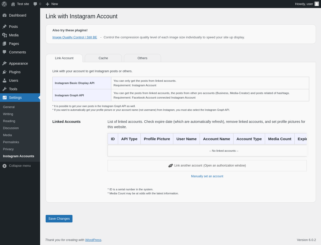Viewport: 321px width, 245px height.
Task: Click the Users person icon
Action: point(5,80)
